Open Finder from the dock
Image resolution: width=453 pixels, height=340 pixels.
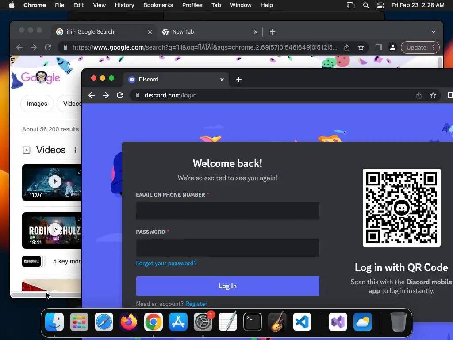coord(54,322)
